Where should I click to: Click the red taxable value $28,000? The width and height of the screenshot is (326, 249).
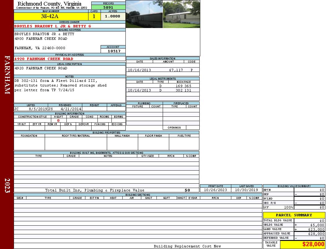point(313,244)
